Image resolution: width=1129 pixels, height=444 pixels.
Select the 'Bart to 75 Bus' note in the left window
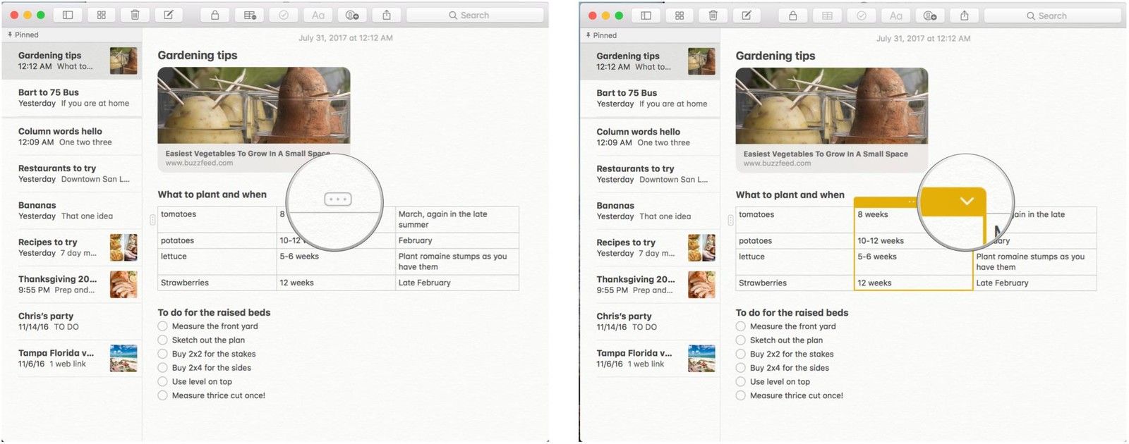(71, 98)
